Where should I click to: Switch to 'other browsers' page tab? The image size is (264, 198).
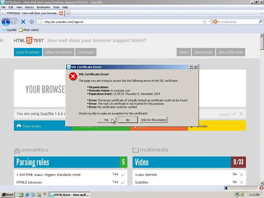pyautogui.click(x=59, y=52)
